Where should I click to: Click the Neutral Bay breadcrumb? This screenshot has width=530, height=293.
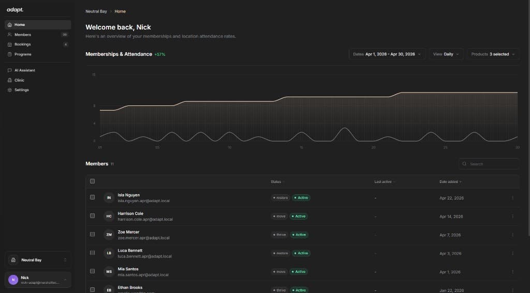[96, 11]
